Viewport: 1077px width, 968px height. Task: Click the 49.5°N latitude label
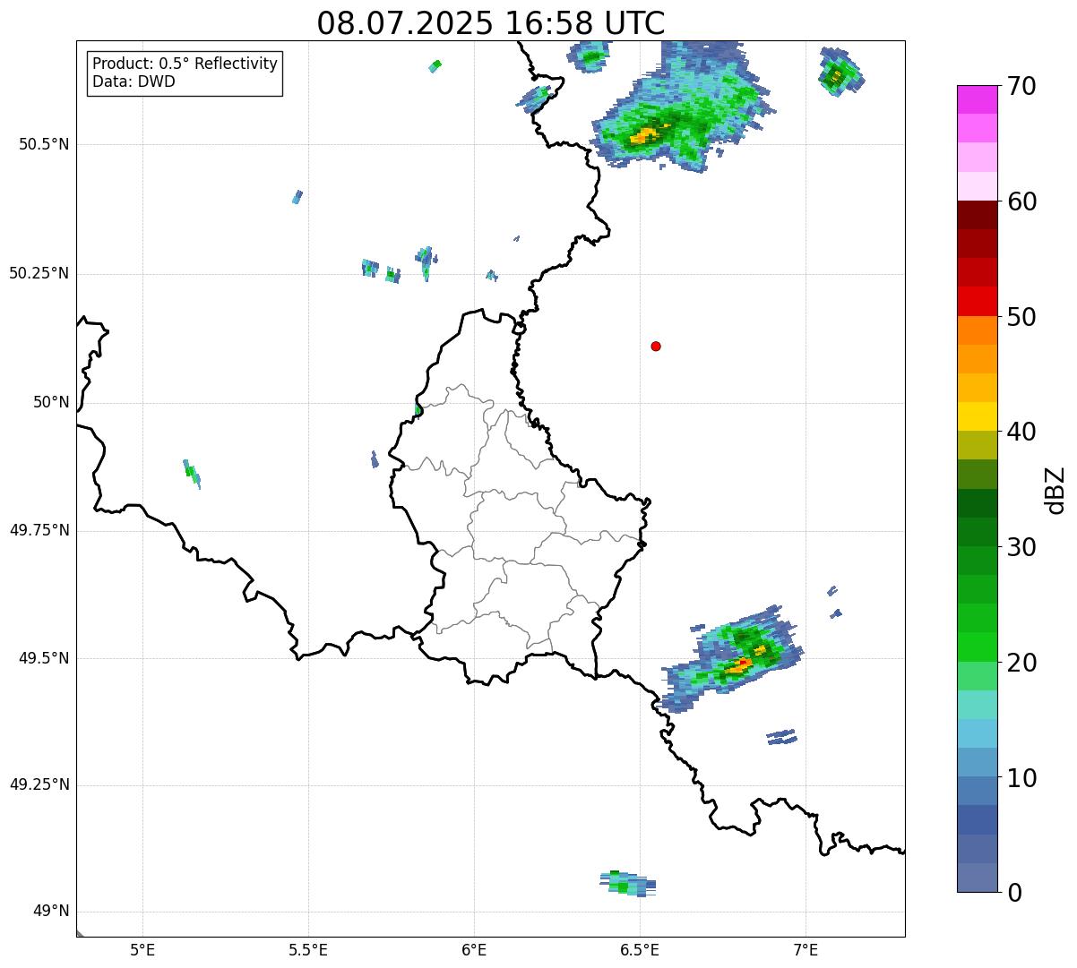43,658
